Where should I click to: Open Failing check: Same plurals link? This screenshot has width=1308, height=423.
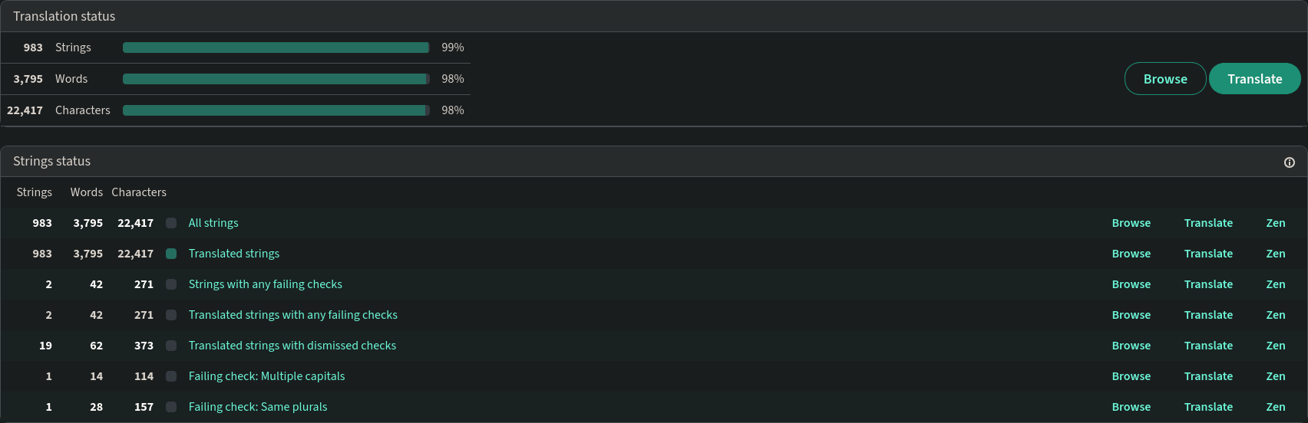tap(258, 407)
